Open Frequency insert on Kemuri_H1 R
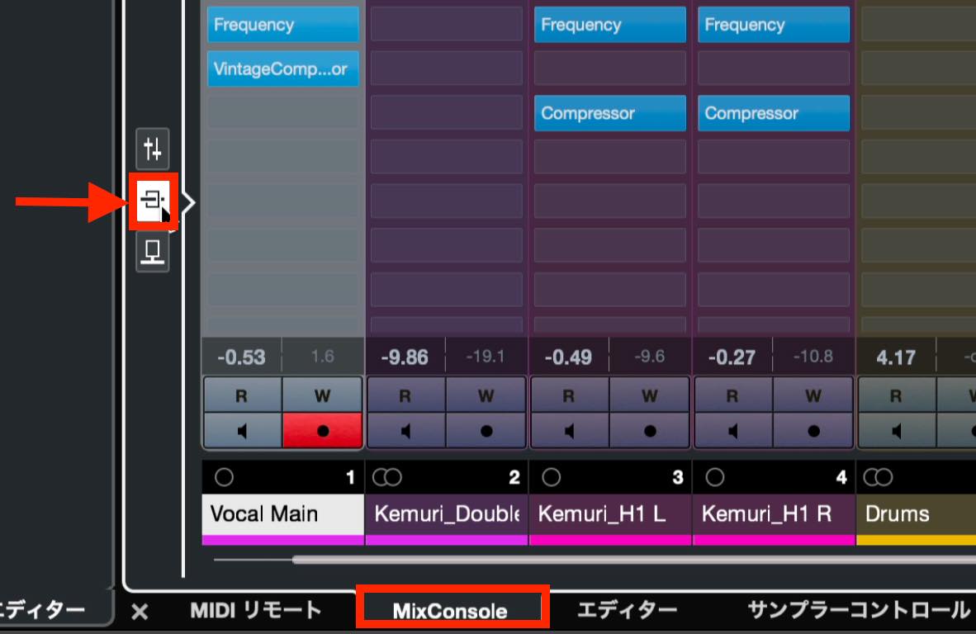This screenshot has height=634, width=976. [x=774, y=25]
